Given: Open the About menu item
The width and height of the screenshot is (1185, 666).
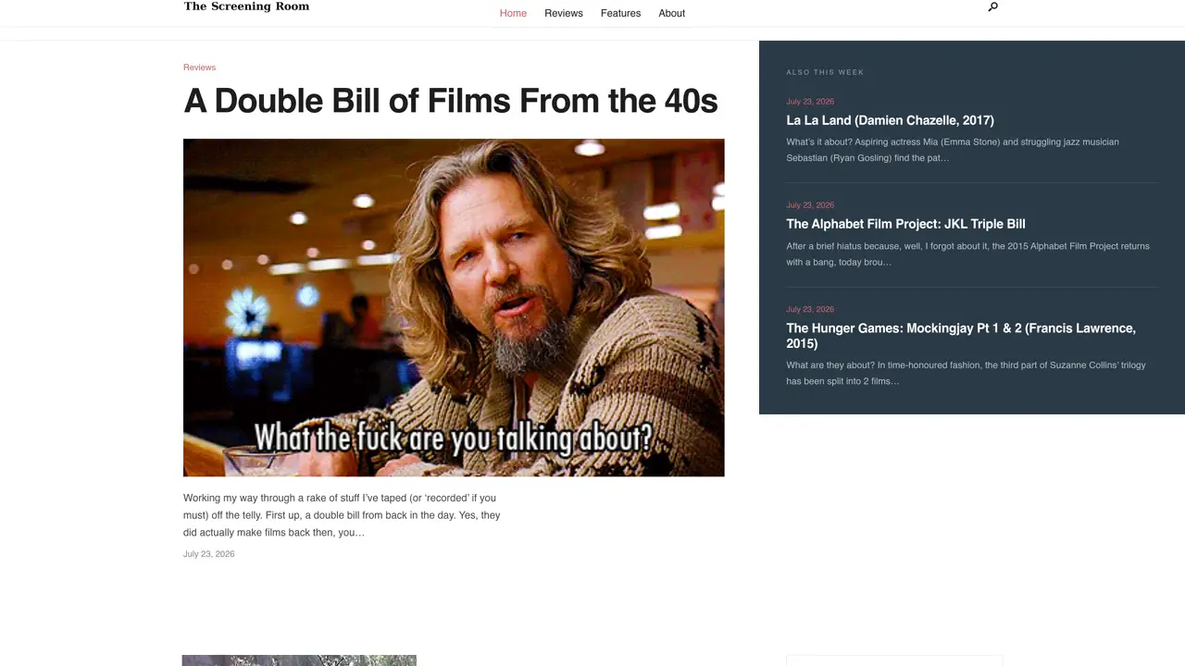Looking at the screenshot, I should tap(672, 13).
